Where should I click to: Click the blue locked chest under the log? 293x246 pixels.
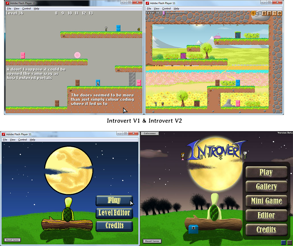pyautogui.click(x=193, y=229)
